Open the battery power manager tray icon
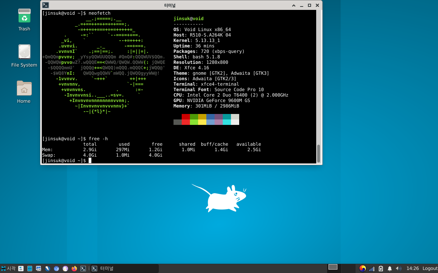438x273 pixels. pyautogui.click(x=381, y=269)
